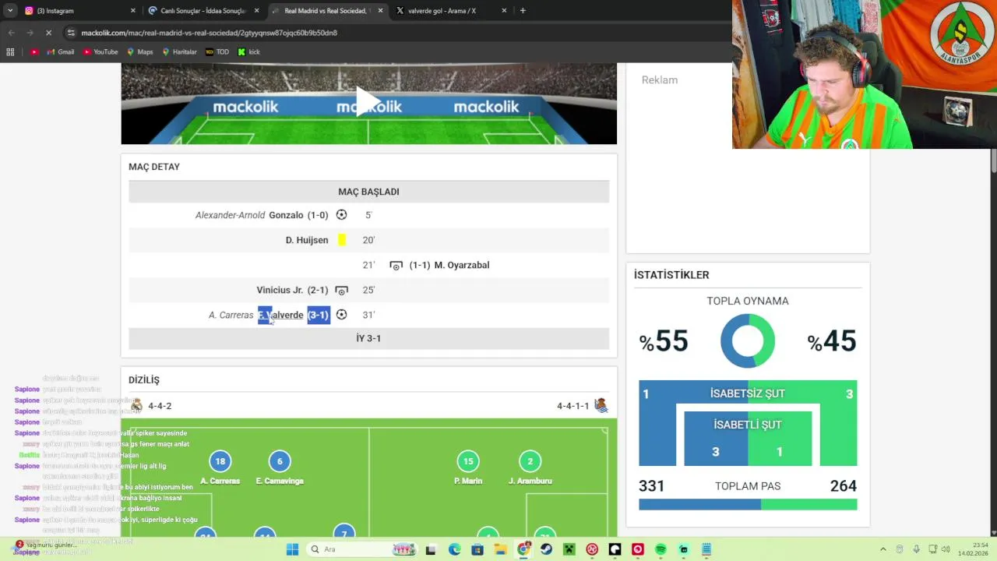Open Microsoft Edge from taskbar
Viewport: 997px width, 561px height.
point(454,549)
